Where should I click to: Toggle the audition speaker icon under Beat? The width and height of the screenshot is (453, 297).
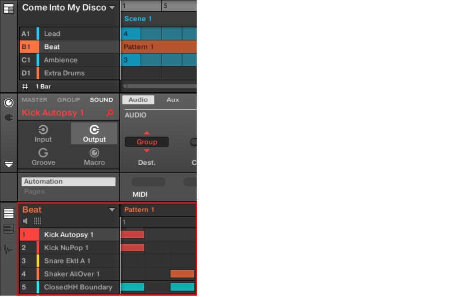[26, 221]
